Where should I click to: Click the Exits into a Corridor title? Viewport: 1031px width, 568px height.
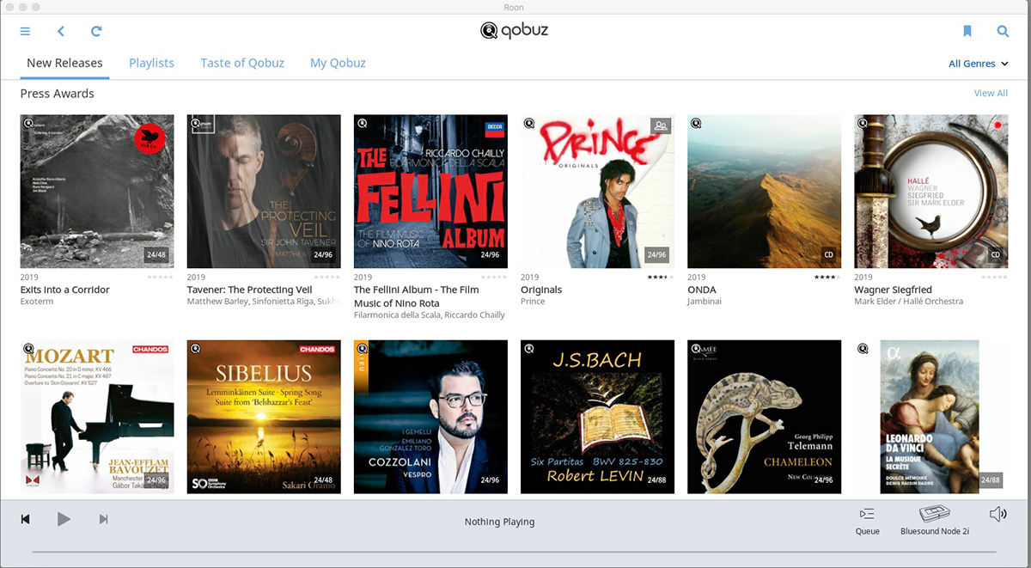(x=65, y=290)
